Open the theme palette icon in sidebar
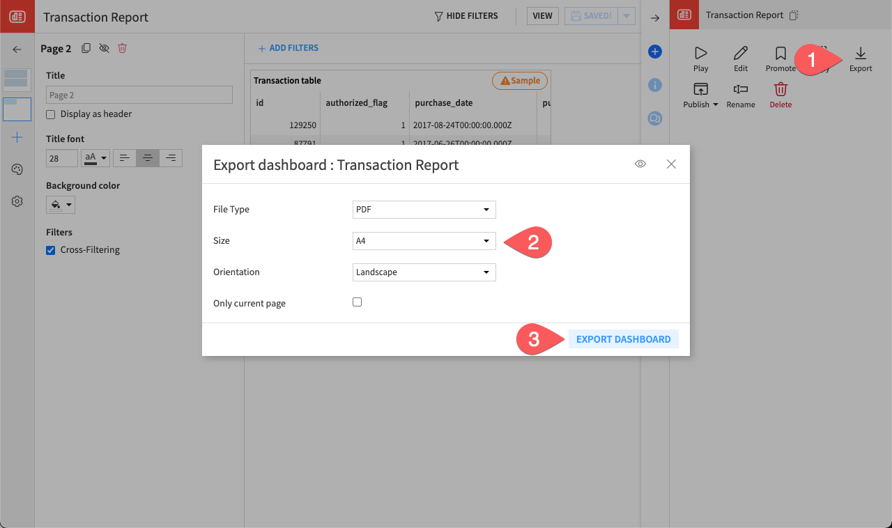The height and width of the screenshot is (528, 892). [17, 169]
